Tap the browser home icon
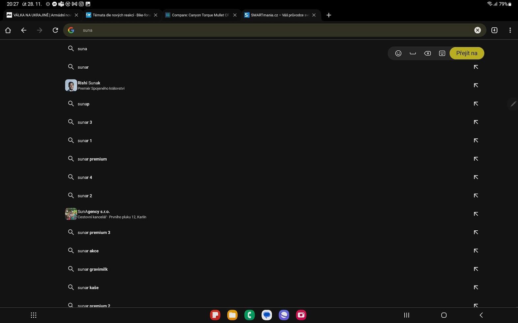Viewport: 518px width, 323px height. [8, 30]
